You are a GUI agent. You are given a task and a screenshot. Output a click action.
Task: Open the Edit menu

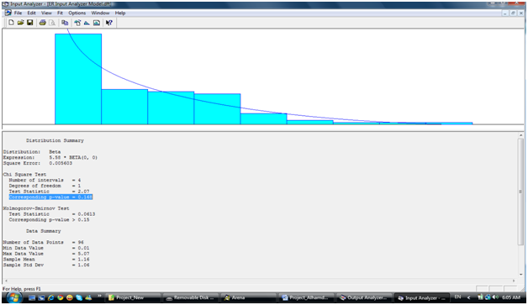coord(31,13)
